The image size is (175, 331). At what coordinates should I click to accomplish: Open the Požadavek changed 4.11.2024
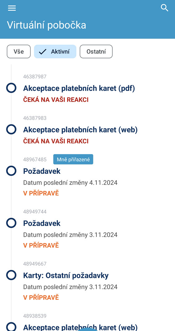pyautogui.click(x=42, y=171)
